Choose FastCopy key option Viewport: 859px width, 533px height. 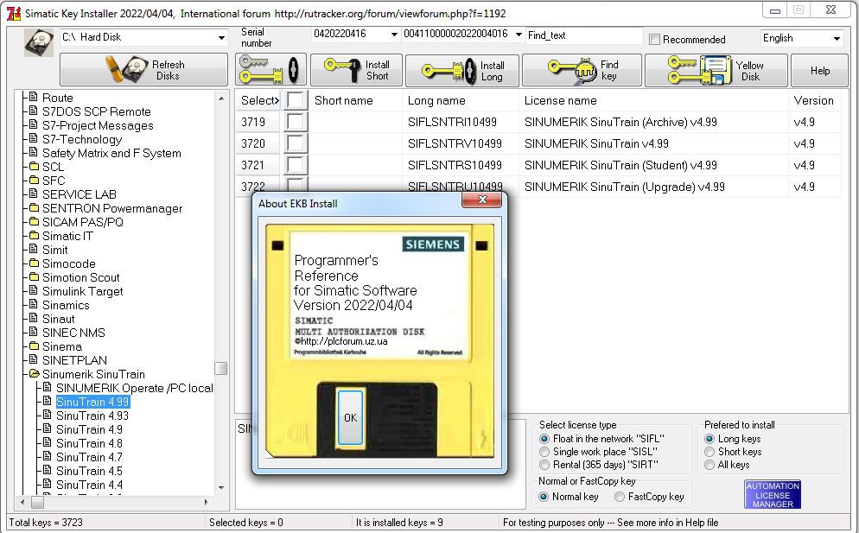pos(620,497)
